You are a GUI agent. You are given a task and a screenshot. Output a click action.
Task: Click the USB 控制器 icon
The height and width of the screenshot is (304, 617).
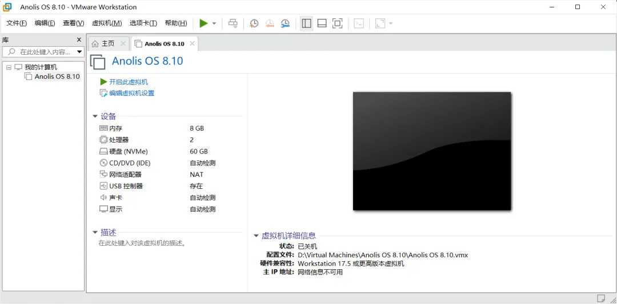(103, 186)
